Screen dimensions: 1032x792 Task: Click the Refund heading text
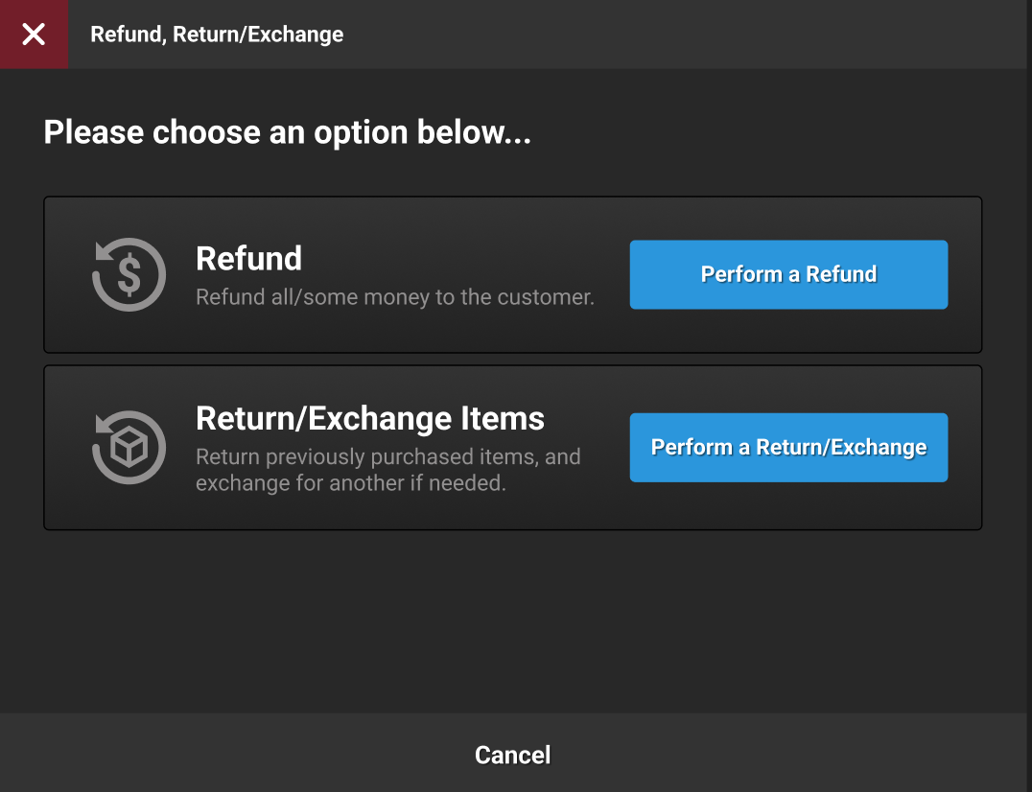248,258
